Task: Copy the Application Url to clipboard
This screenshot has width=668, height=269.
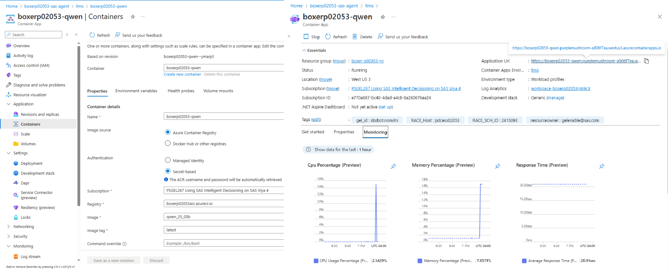Action: 646,61
